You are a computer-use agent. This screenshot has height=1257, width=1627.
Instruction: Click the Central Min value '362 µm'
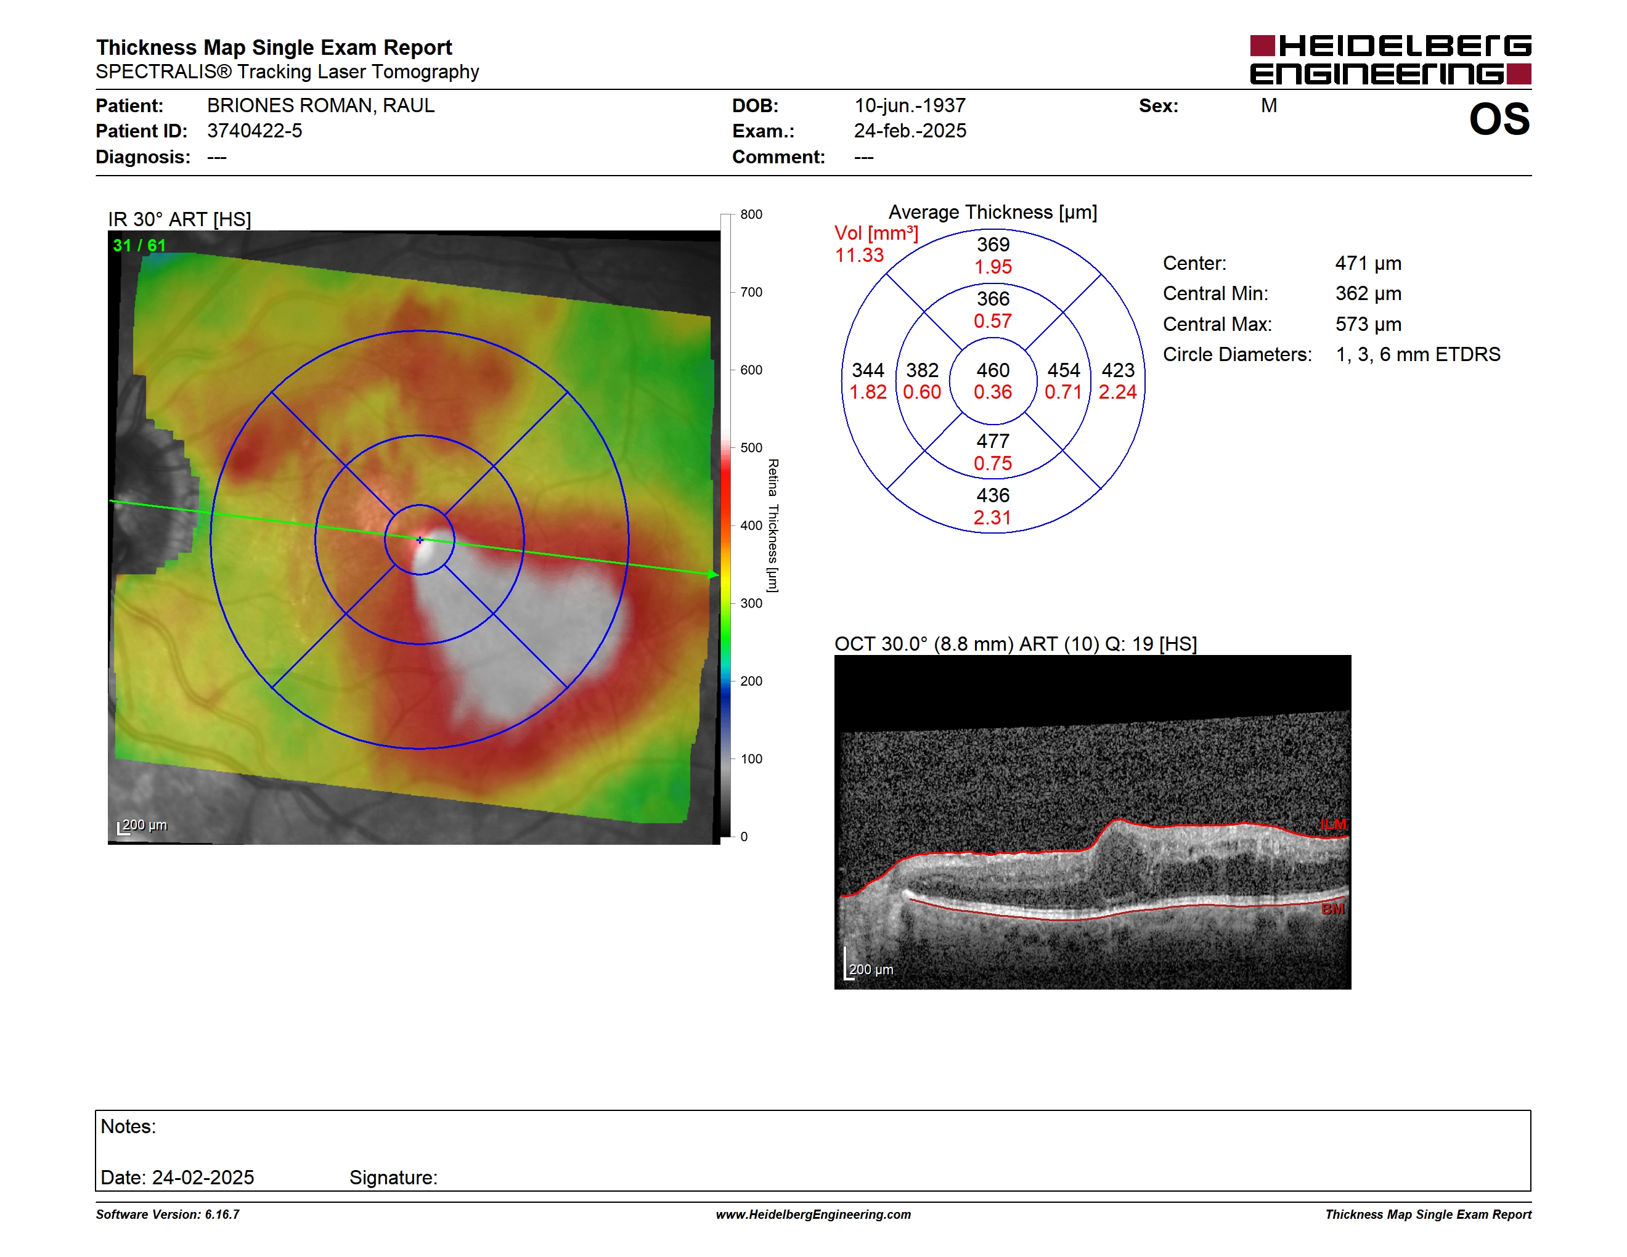(1368, 293)
